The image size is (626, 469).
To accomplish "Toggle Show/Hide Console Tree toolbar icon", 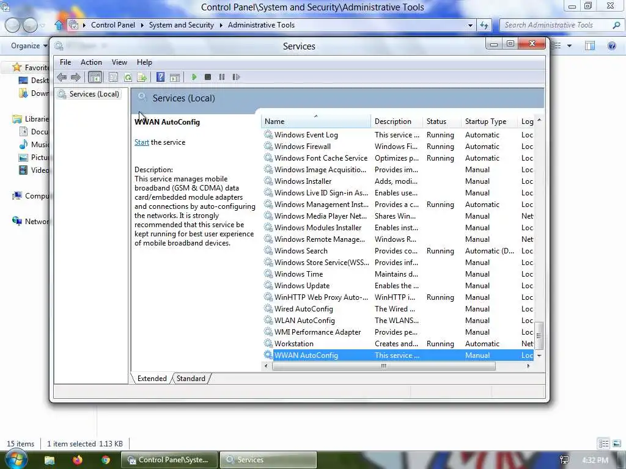I will [x=95, y=77].
